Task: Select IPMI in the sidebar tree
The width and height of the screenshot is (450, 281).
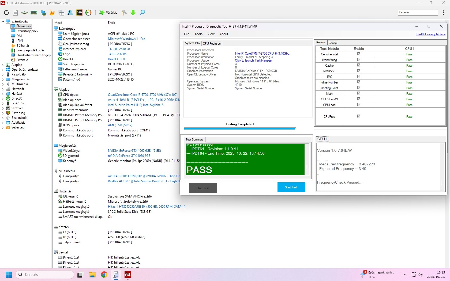Action: [x=20, y=41]
